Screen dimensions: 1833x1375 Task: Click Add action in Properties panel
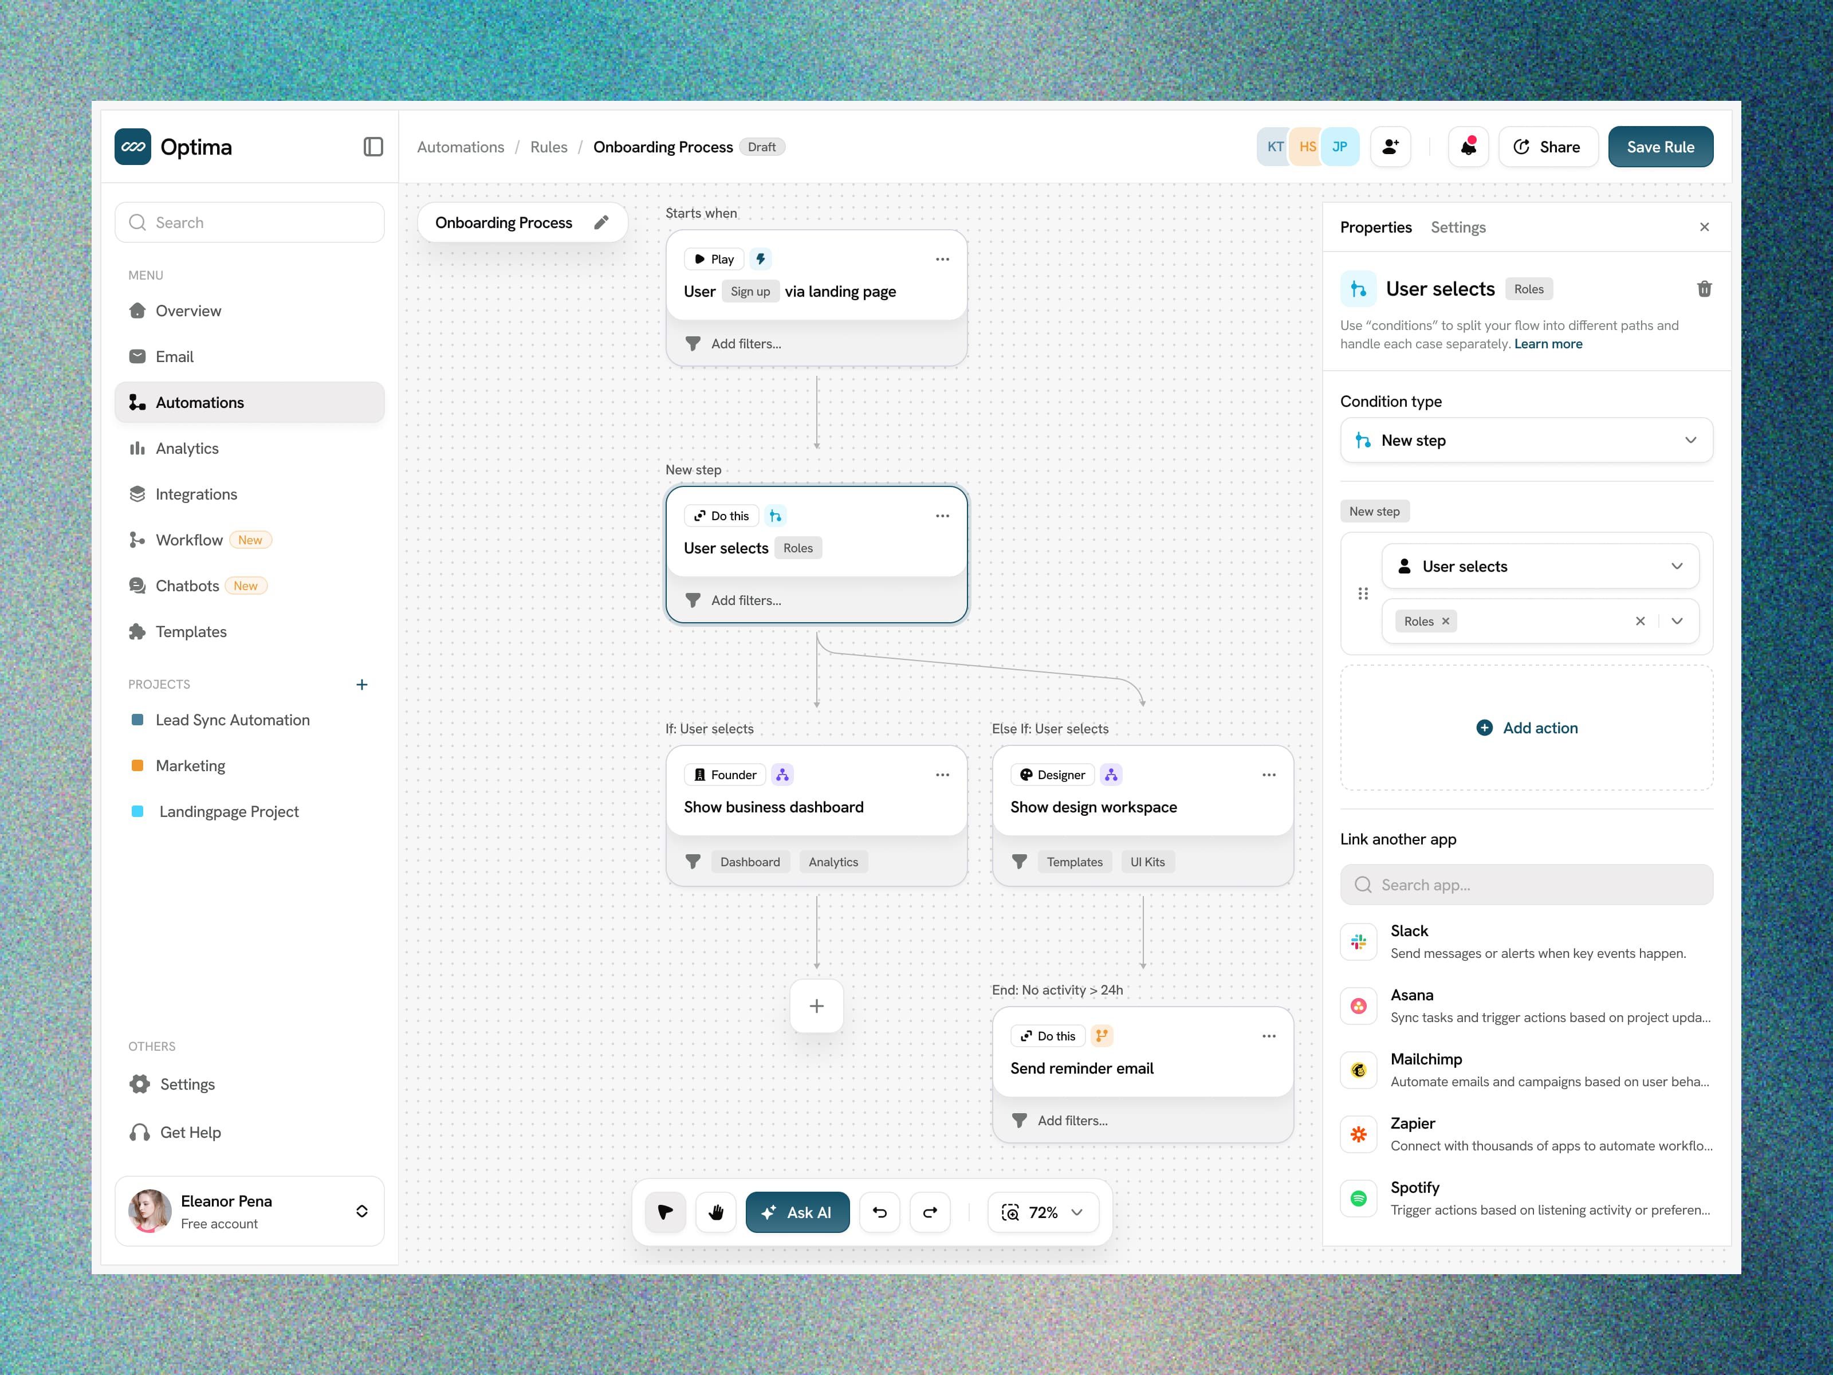click(1527, 728)
